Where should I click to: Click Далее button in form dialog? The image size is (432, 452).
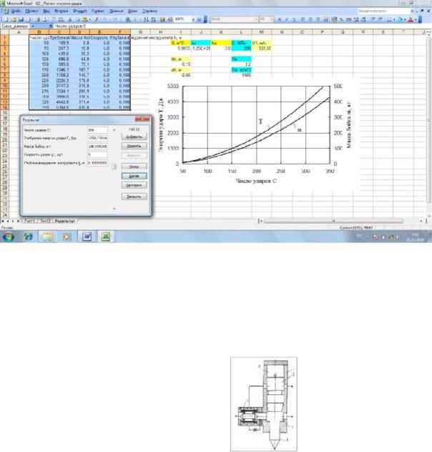coord(134,176)
